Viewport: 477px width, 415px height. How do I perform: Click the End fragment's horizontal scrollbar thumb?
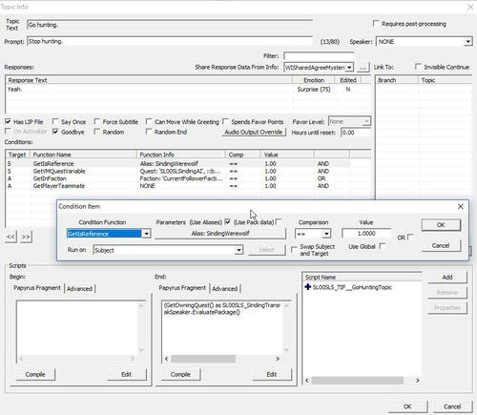(203, 359)
